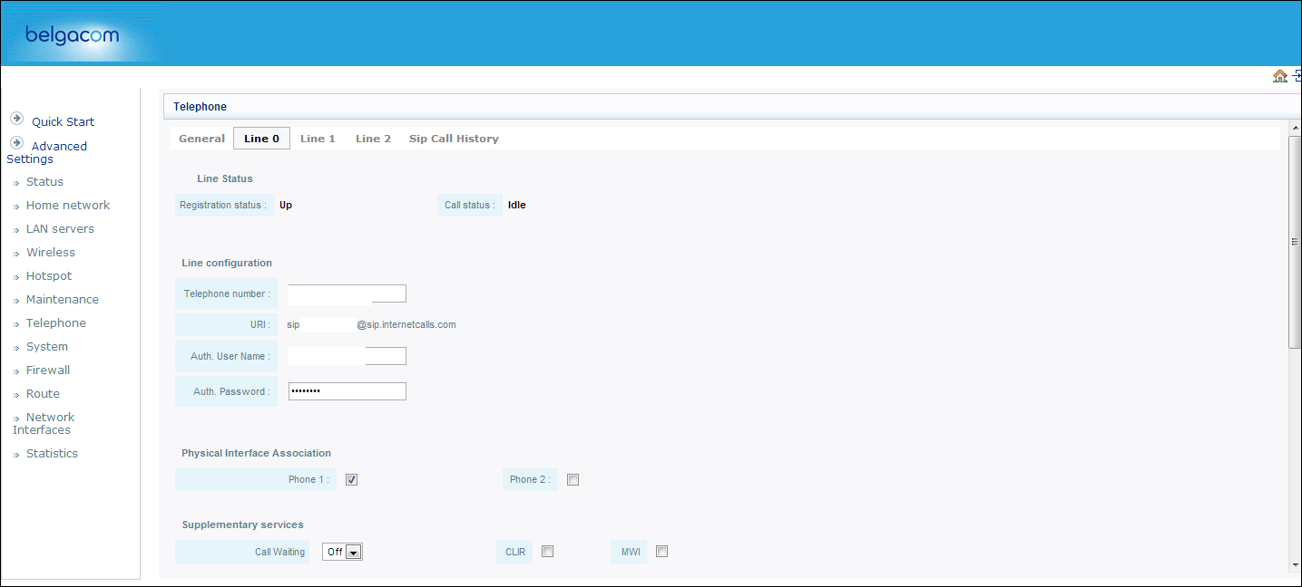This screenshot has width=1302, height=587.
Task: Click the Belgacom logo
Action: 73,36
